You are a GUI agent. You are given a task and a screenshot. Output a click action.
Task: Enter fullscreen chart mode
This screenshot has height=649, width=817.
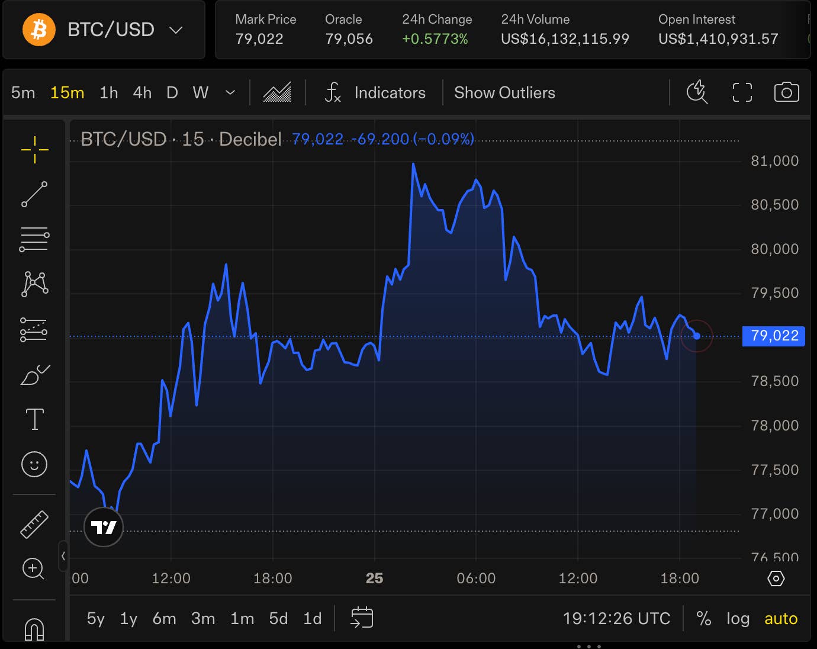(742, 92)
